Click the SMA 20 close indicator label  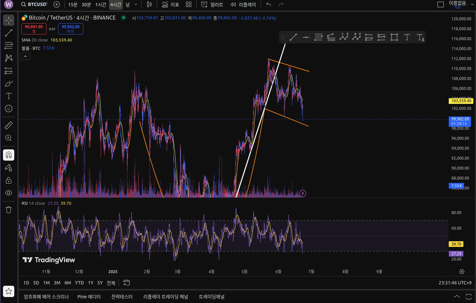tap(35, 40)
